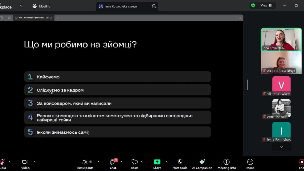Launch the AI Companion
This screenshot has width=304, height=171.
[x=202, y=164]
